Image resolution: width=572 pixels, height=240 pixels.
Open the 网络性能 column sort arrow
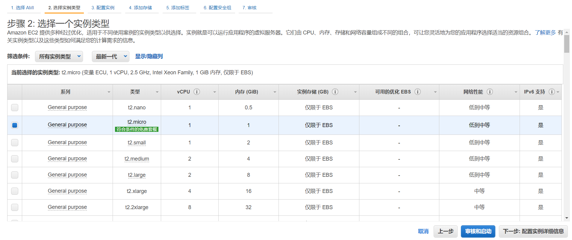click(516, 92)
